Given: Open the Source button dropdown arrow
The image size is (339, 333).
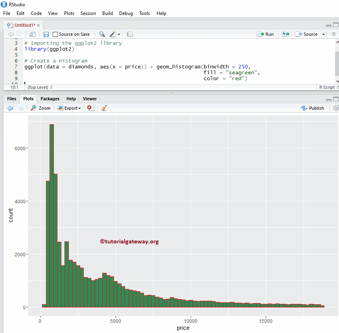Looking at the screenshot, I should point(323,34).
